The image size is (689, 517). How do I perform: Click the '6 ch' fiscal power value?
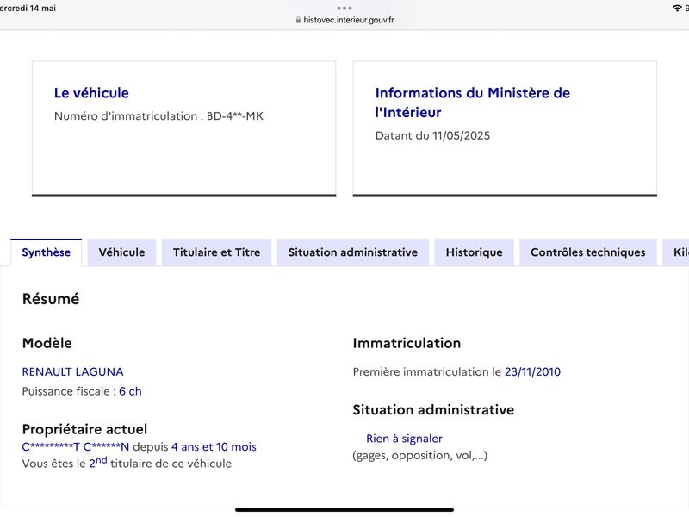(131, 391)
